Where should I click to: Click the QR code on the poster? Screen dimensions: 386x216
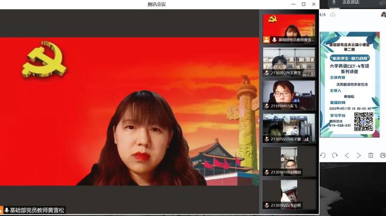tap(364, 121)
